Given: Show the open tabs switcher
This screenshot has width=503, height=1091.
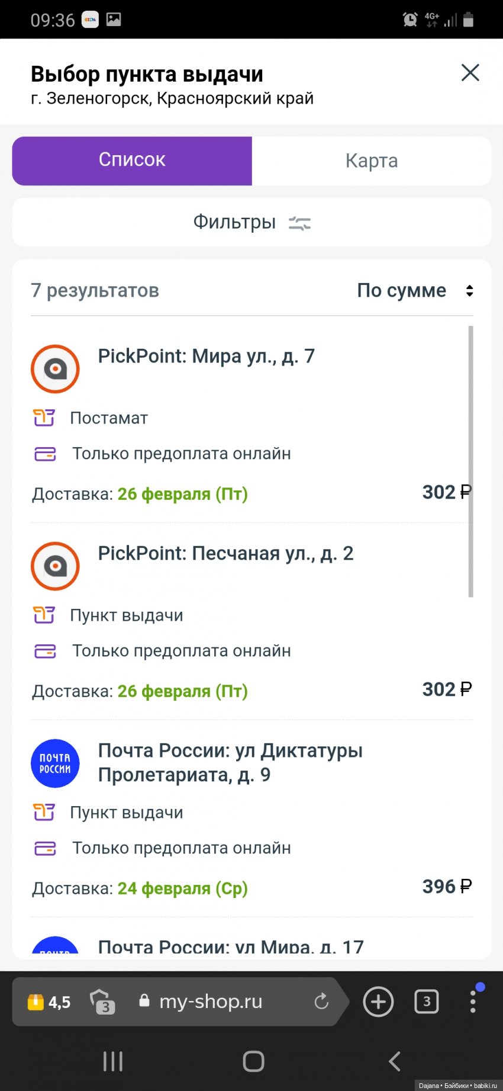Looking at the screenshot, I should coord(426,1002).
